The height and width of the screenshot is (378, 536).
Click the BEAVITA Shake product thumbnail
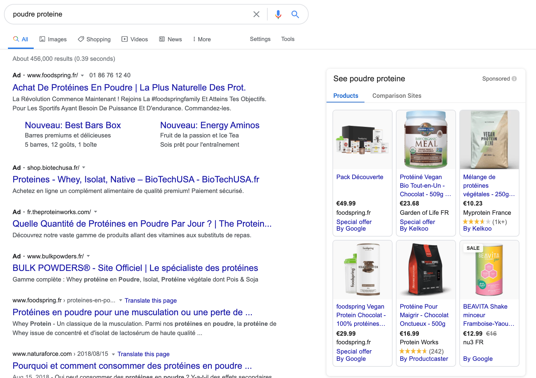[x=489, y=270]
